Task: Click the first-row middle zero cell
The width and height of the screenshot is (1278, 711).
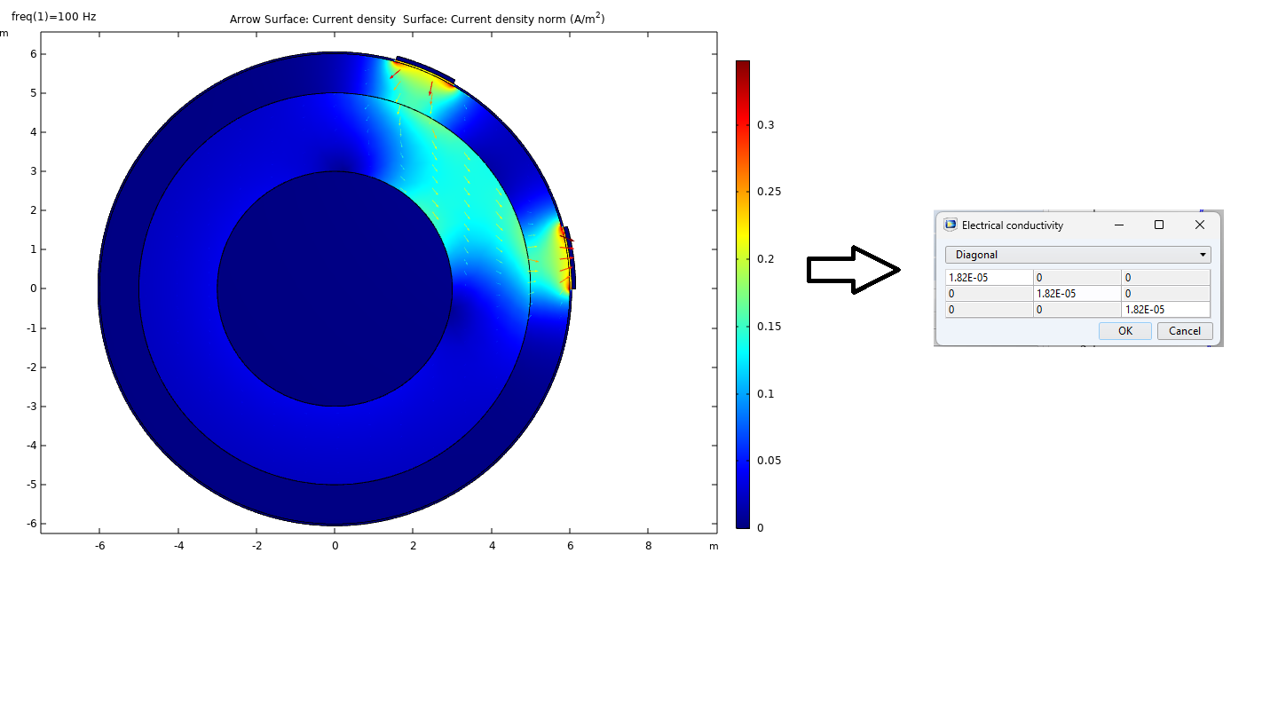Action: point(1077,278)
